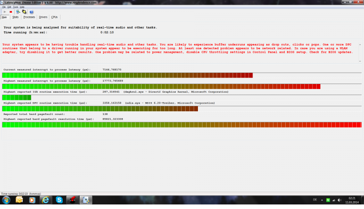Click the LatencyMon title bar app icon
The width and height of the screenshot is (364, 209).
click(2, 2)
